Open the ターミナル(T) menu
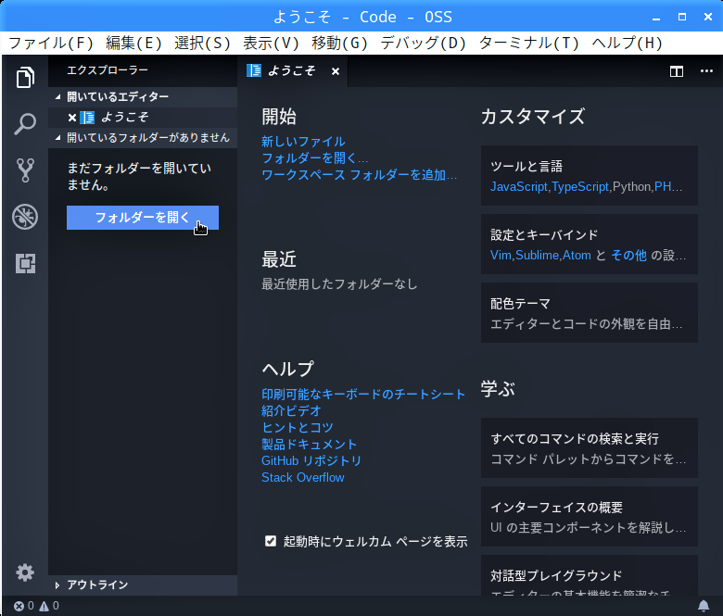Image resolution: width=723 pixels, height=616 pixels. 529,44
